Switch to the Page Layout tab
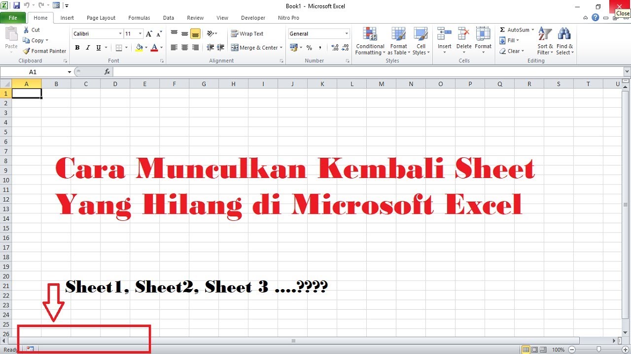631x354 pixels. [101, 18]
